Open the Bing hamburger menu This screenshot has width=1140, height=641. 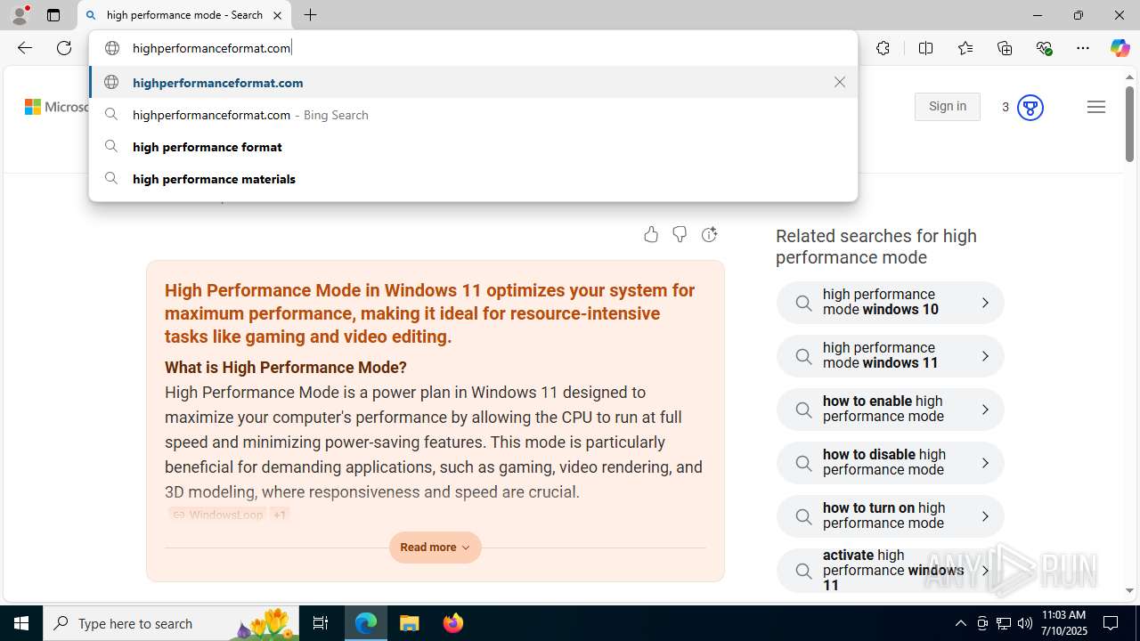1096,107
